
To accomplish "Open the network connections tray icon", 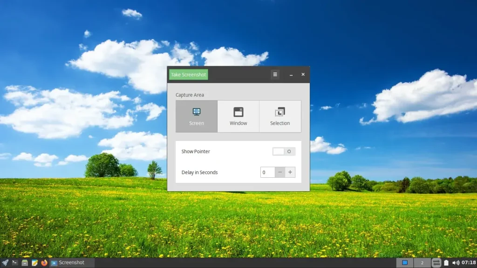I will click(436, 262).
